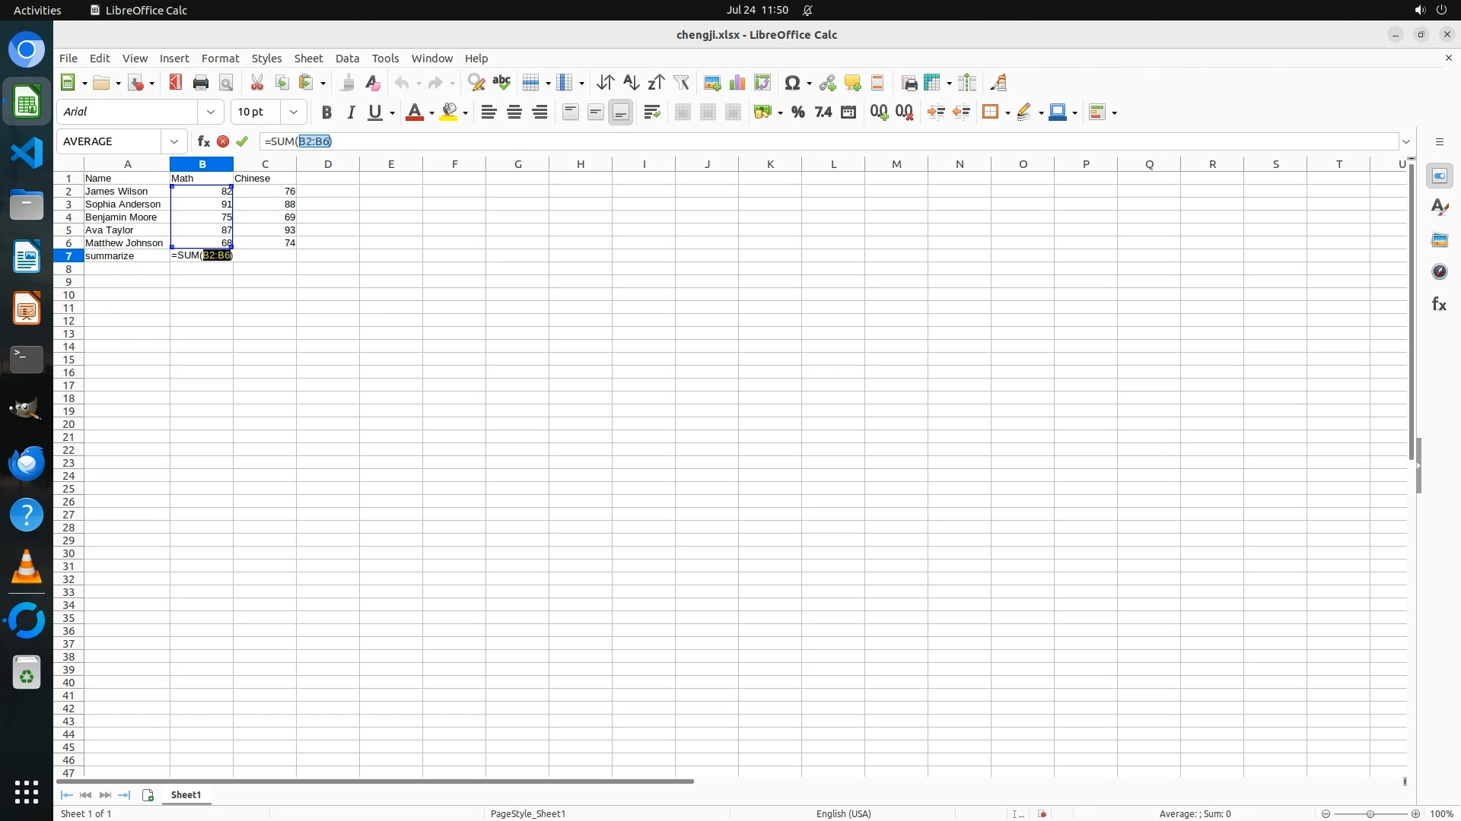Expand the Name Box dropdown
The height and width of the screenshot is (821, 1461).
coord(174,141)
